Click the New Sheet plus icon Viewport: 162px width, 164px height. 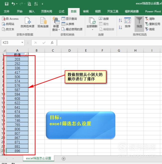click(x=64, y=159)
